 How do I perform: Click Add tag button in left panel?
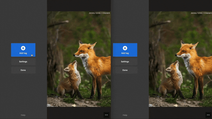pyautogui.click(x=23, y=50)
